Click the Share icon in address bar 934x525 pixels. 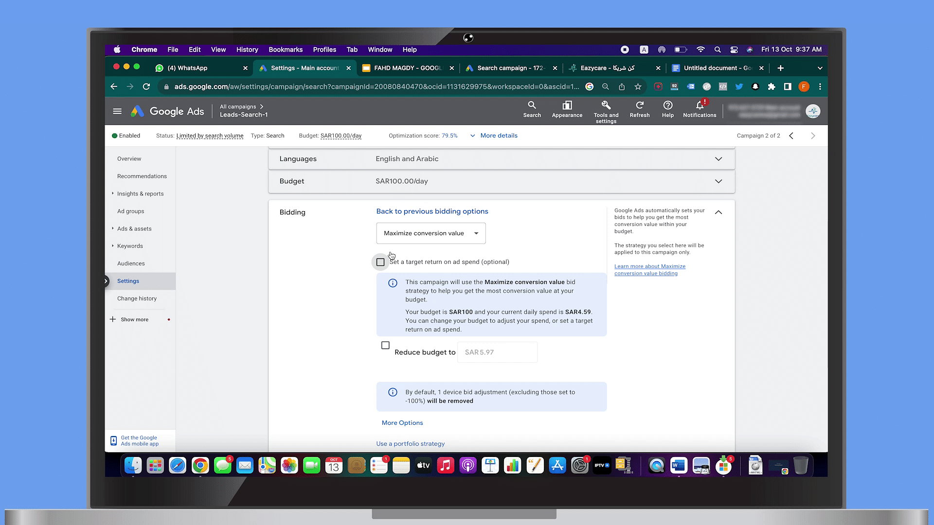(622, 87)
